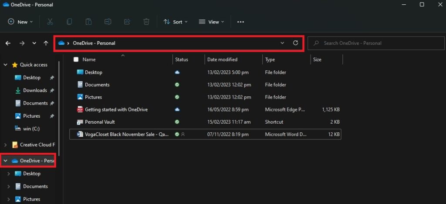
Task: Expand the Creative Cloud Files node
Action: tap(5, 145)
